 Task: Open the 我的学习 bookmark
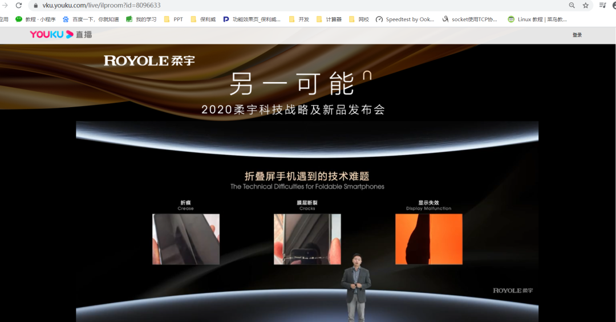tap(141, 19)
